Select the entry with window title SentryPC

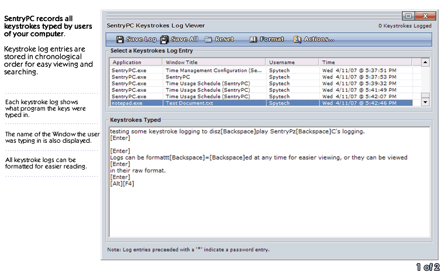[x=261, y=77]
